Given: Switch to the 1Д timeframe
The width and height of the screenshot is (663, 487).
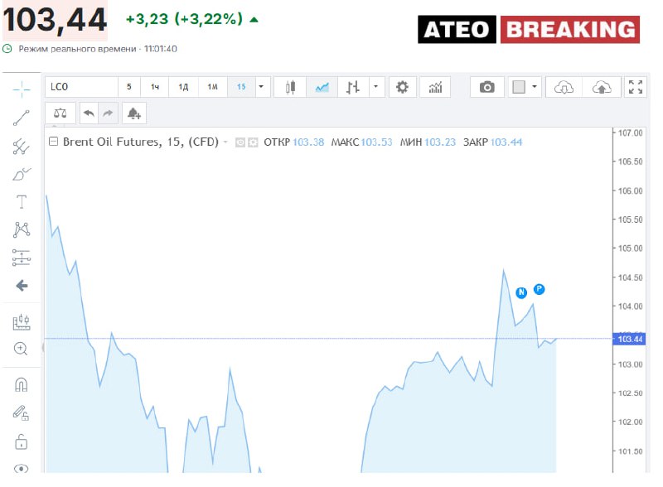Looking at the screenshot, I should click(183, 85).
